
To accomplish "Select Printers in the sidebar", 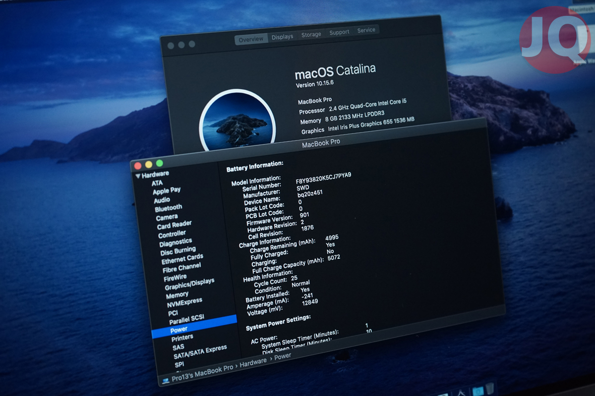I will (182, 338).
